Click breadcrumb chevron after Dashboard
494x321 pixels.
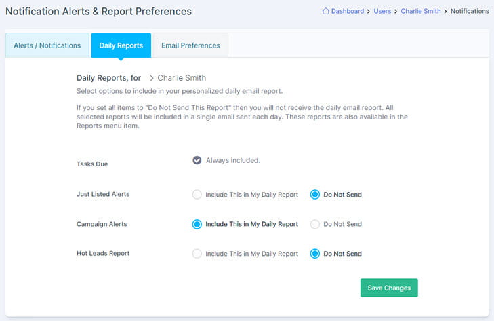[x=368, y=12]
